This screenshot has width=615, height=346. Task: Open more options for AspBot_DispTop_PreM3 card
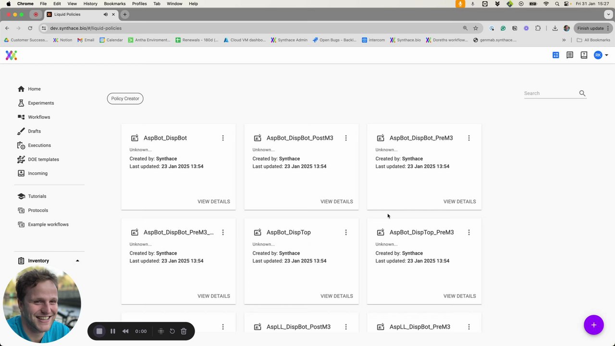click(469, 233)
